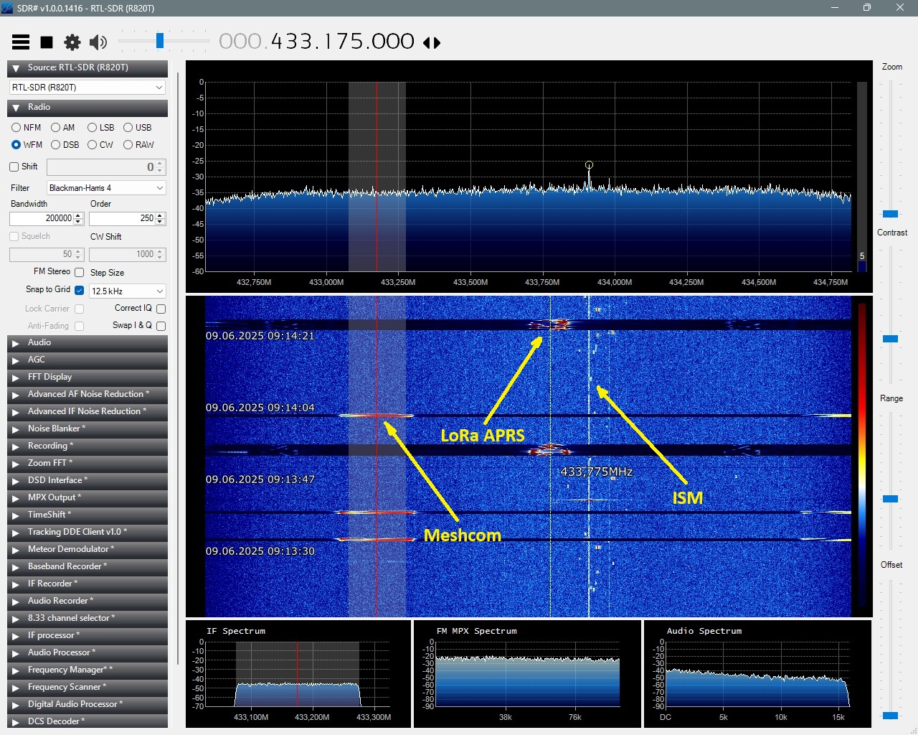This screenshot has width=918, height=735.
Task: Toggle FM Stereo checkbox
Action: 80,273
